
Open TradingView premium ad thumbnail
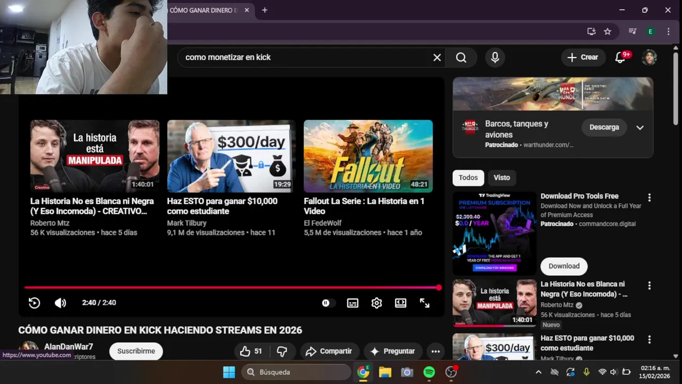click(494, 234)
